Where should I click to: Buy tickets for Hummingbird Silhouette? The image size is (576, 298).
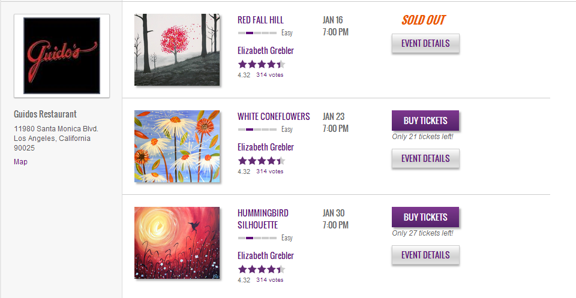click(425, 217)
